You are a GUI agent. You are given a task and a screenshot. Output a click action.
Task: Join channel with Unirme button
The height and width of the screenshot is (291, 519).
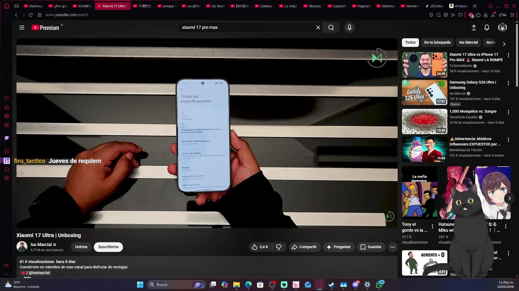point(81,247)
